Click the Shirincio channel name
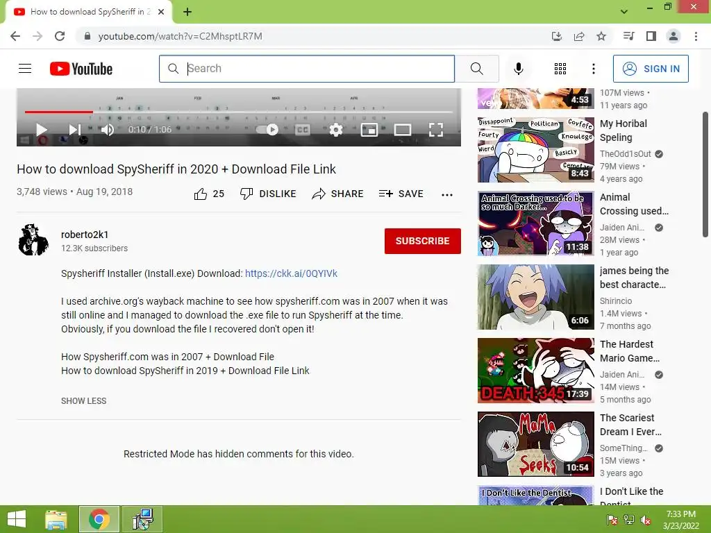The image size is (711, 533). click(616, 301)
